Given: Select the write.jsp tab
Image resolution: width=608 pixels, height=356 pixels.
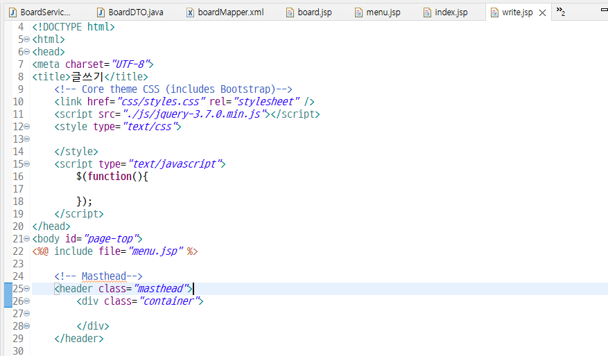Looking at the screenshot, I should (x=517, y=12).
